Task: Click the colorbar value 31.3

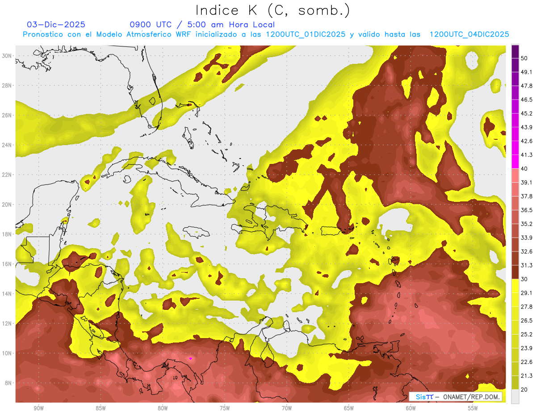Action: 527,265
